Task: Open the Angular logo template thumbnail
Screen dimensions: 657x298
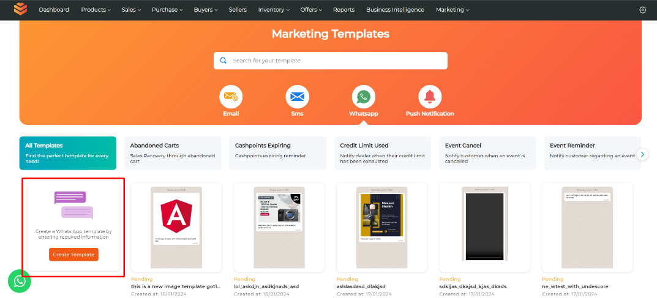Action: point(176,227)
